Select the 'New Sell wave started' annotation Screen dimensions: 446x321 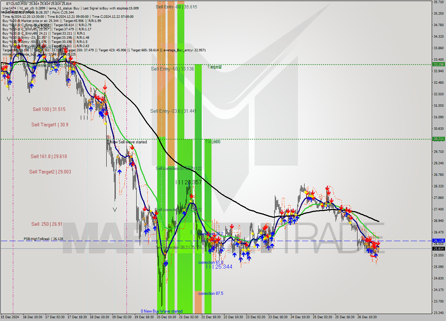click(128, 142)
